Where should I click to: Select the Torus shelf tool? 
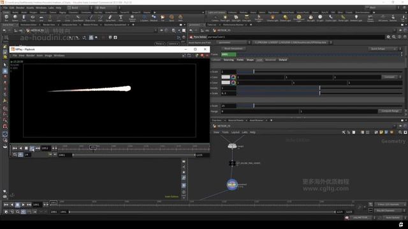33,18
